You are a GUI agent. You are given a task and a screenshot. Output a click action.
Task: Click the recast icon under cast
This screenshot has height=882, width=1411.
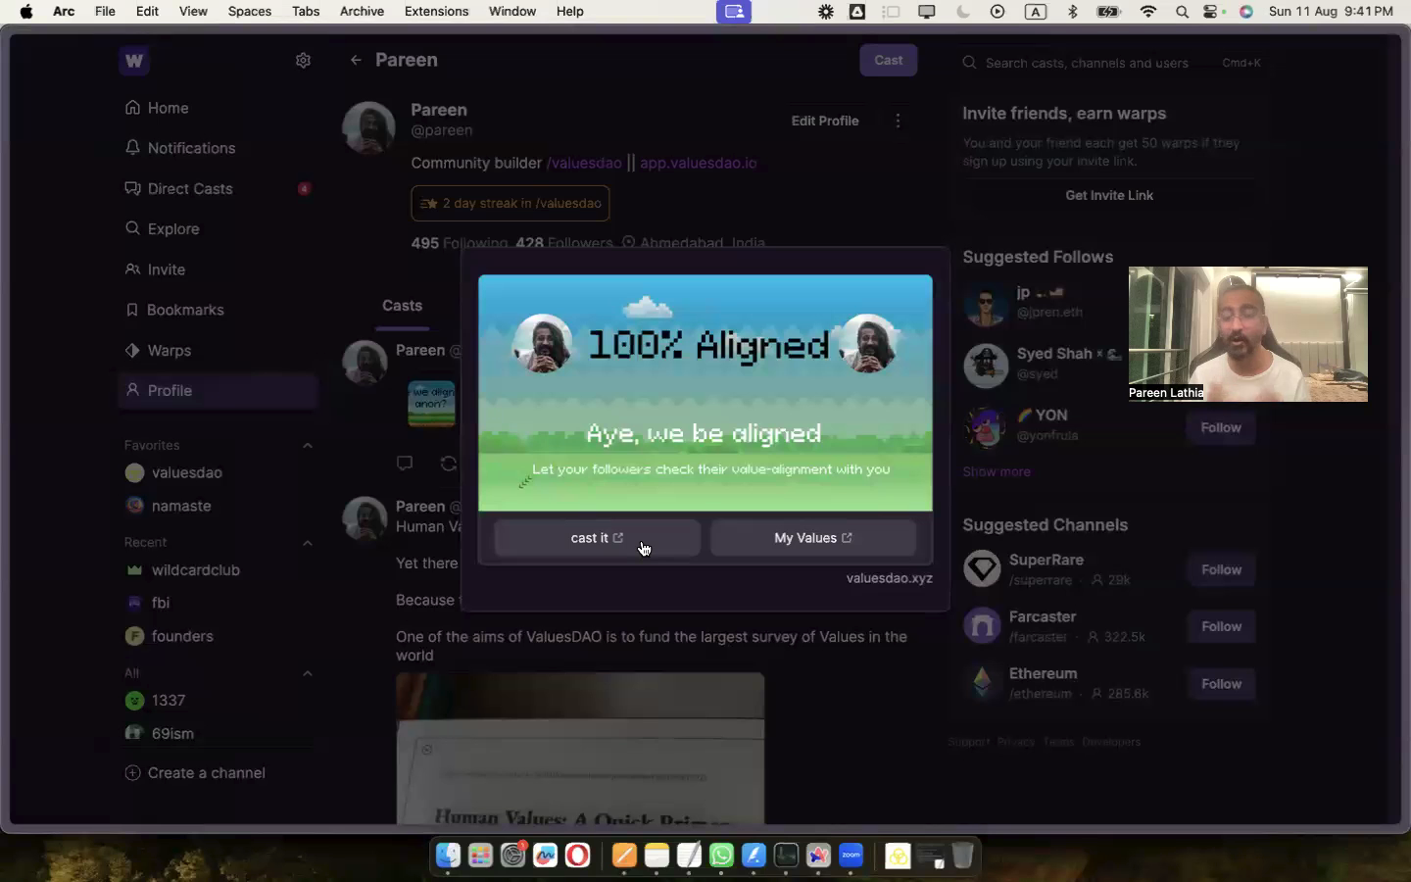point(449,463)
